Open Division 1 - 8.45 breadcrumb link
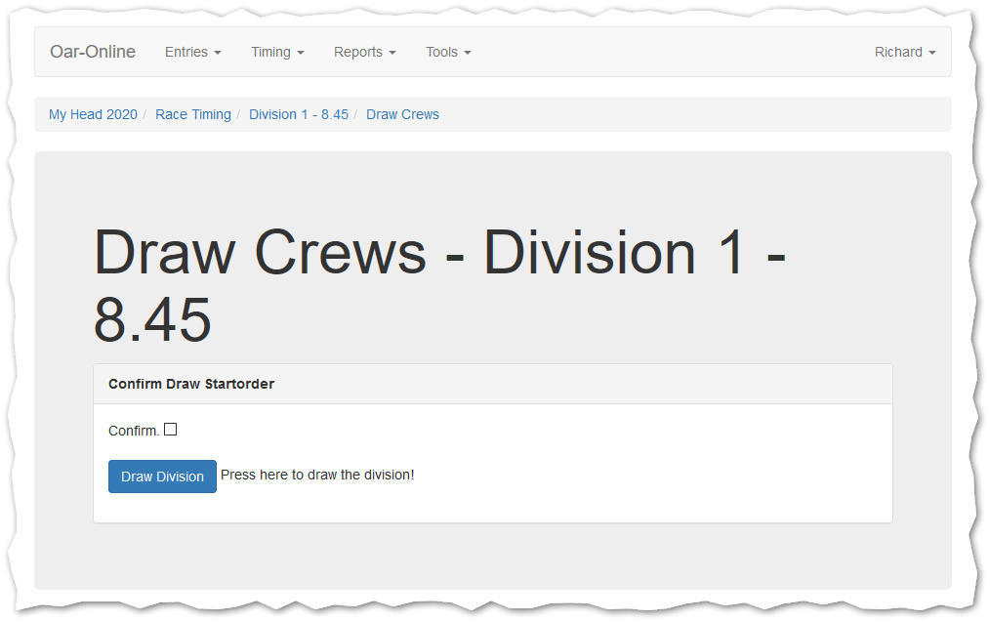The width and height of the screenshot is (990, 622). click(299, 114)
